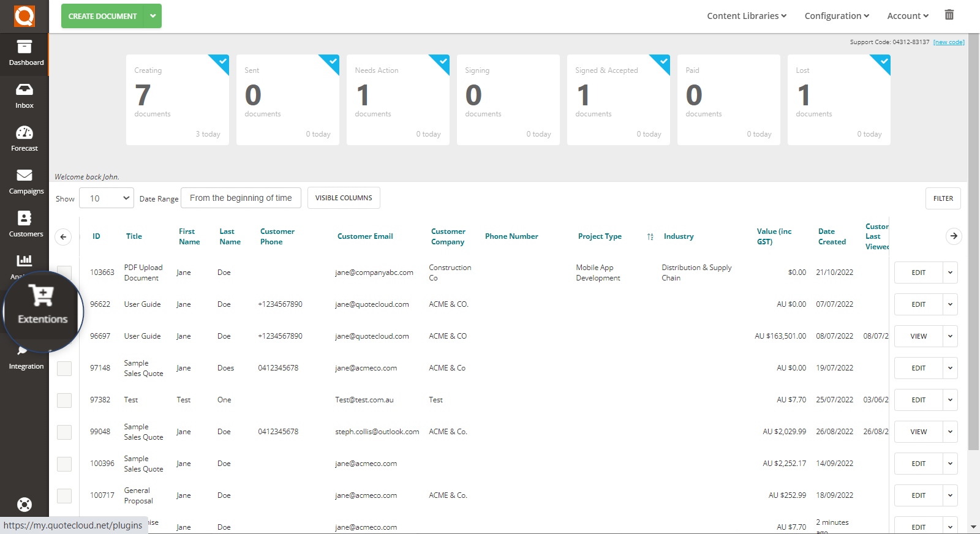
Task: Click the Create Document button
Action: pos(102,16)
